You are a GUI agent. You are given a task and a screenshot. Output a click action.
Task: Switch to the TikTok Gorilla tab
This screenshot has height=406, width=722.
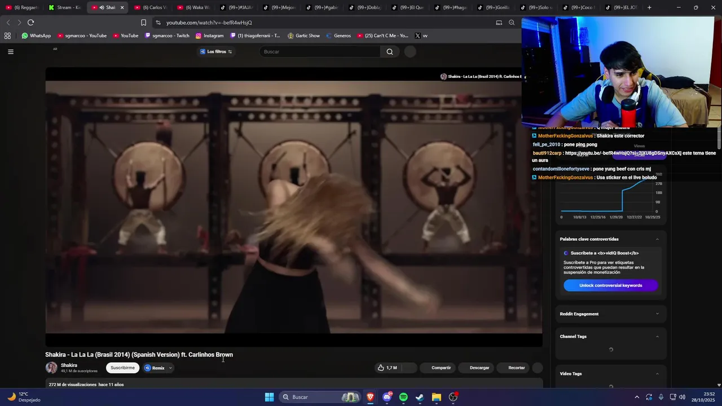[x=494, y=7]
